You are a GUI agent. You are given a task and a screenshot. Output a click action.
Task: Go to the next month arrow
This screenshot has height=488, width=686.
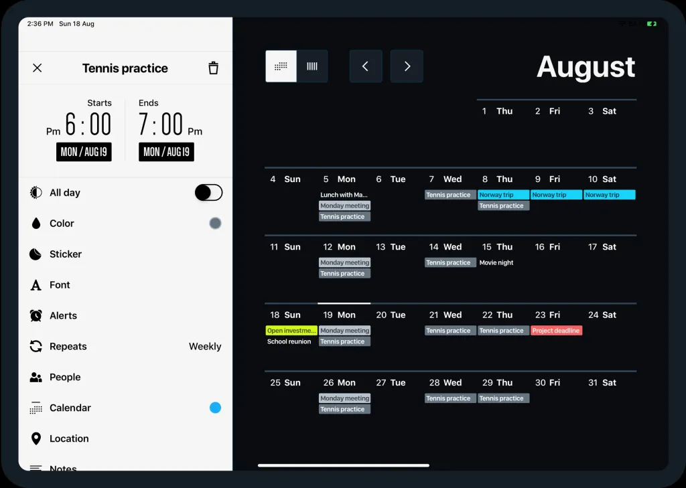[407, 66]
